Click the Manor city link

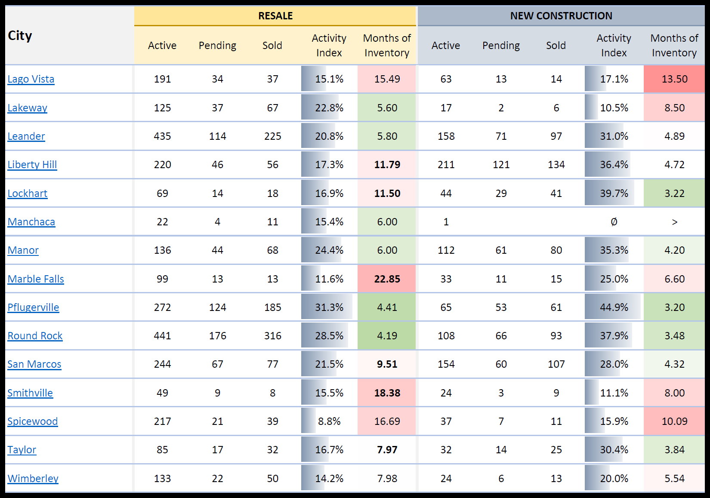[x=23, y=250]
